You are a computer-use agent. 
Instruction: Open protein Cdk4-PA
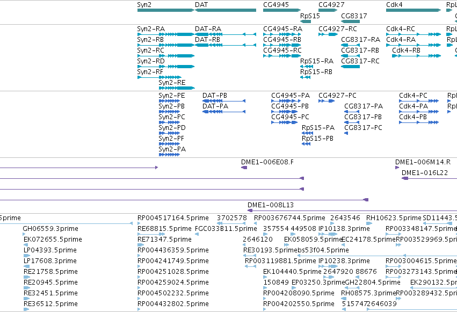tap(419, 112)
